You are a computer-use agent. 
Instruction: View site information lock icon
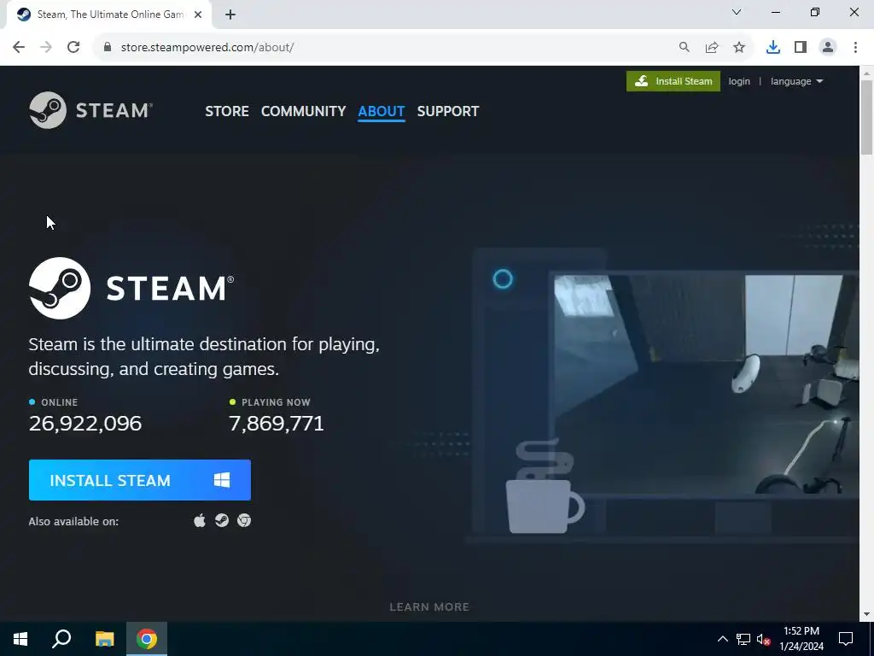point(108,48)
